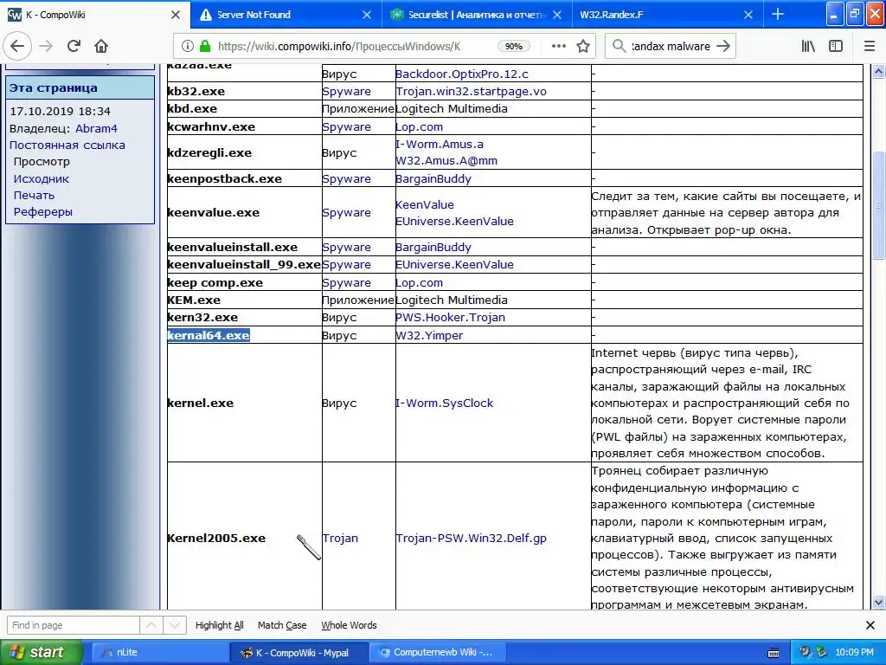Open the I-Worm.SysClock link
This screenshot has height=665, width=886.
pos(444,403)
